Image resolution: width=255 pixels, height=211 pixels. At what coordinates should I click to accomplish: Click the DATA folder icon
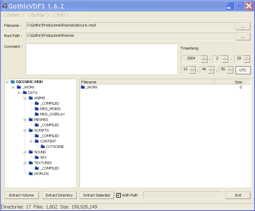(x=25, y=93)
